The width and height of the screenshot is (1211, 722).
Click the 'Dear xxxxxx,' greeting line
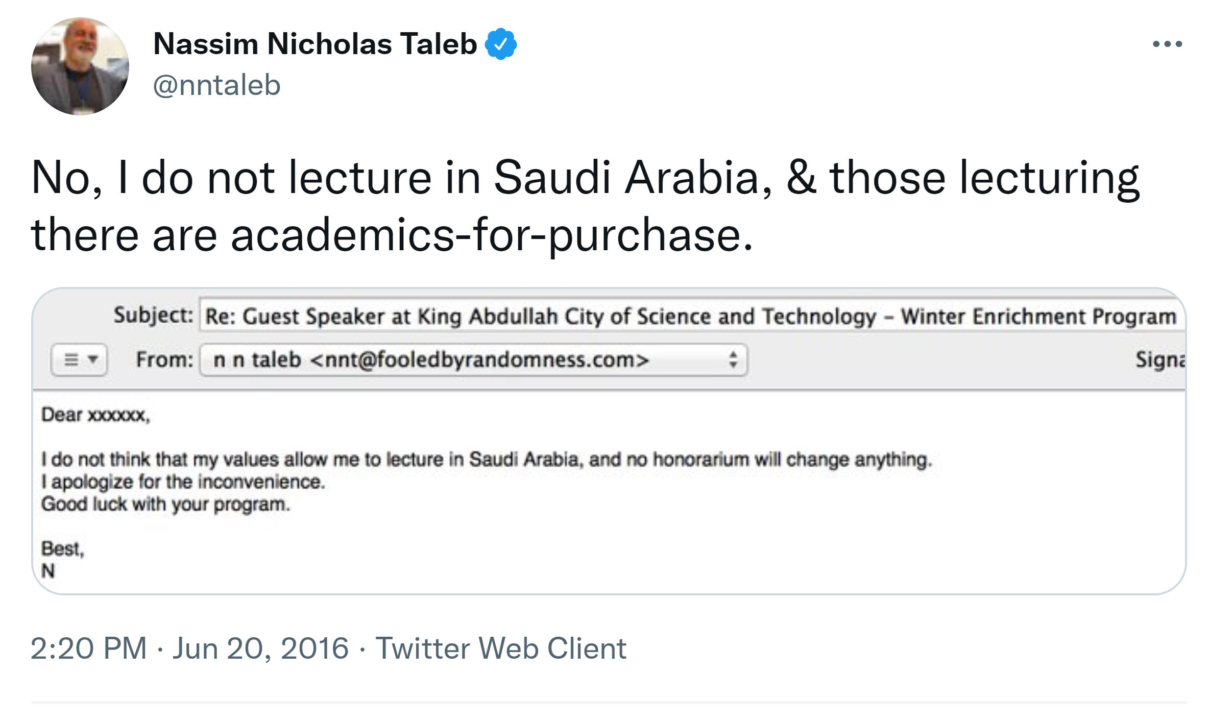pyautogui.click(x=95, y=415)
